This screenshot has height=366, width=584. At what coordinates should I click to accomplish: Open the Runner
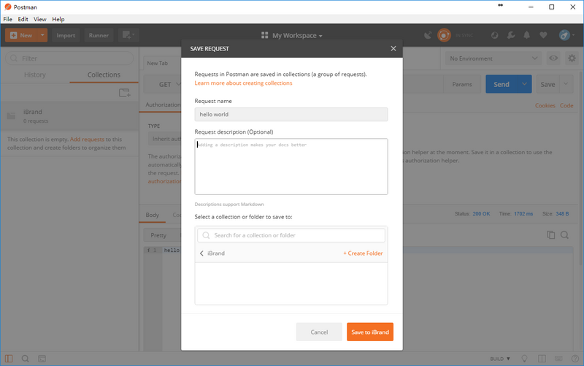(99, 35)
